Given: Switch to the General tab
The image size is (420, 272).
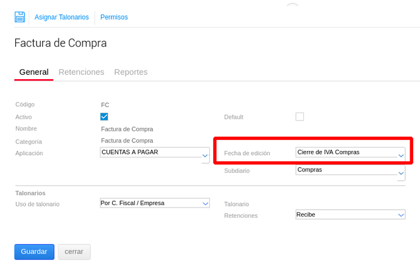Looking at the screenshot, I should click(x=33, y=72).
